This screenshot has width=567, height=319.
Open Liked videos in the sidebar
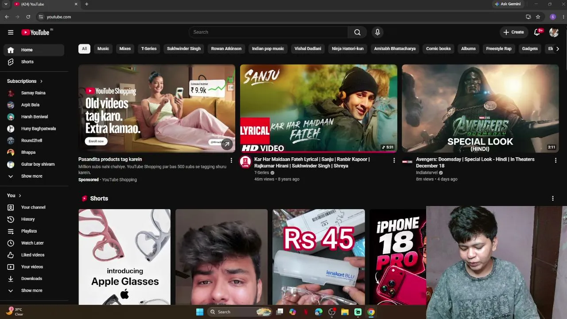click(x=34, y=255)
